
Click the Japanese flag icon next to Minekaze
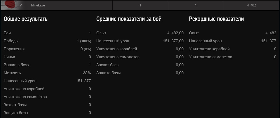pos(9,5)
